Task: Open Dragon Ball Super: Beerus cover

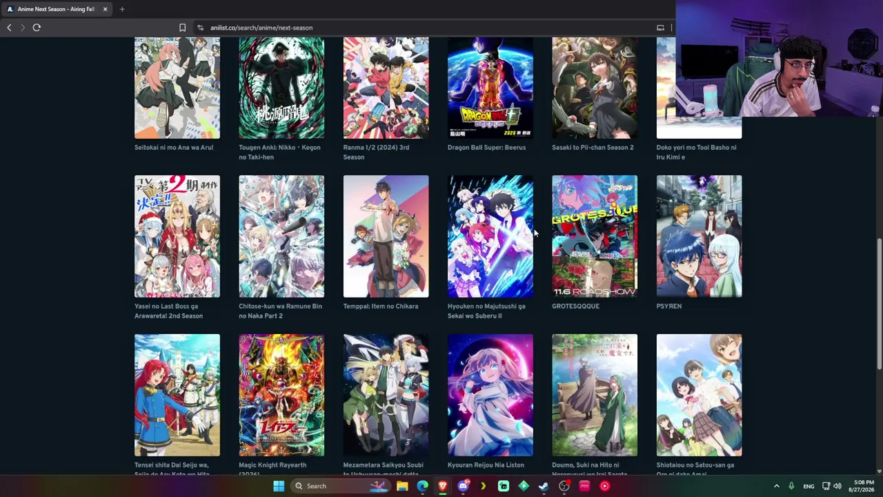Action: 490,88
